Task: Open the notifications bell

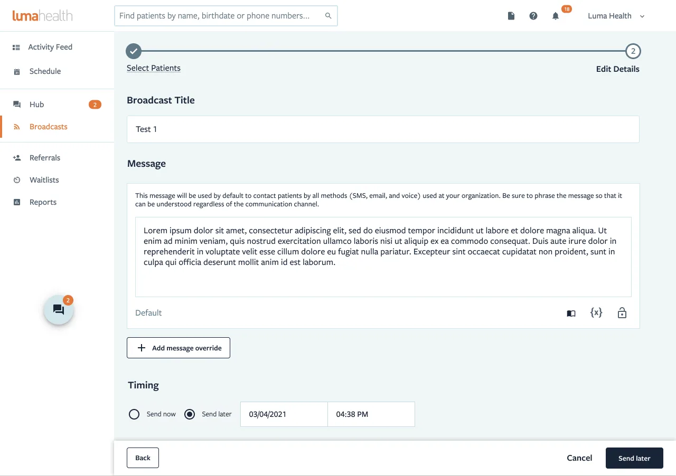Action: coord(556,16)
